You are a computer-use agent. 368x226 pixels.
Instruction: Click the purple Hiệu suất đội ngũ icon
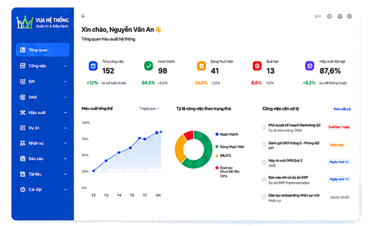tap(309, 66)
